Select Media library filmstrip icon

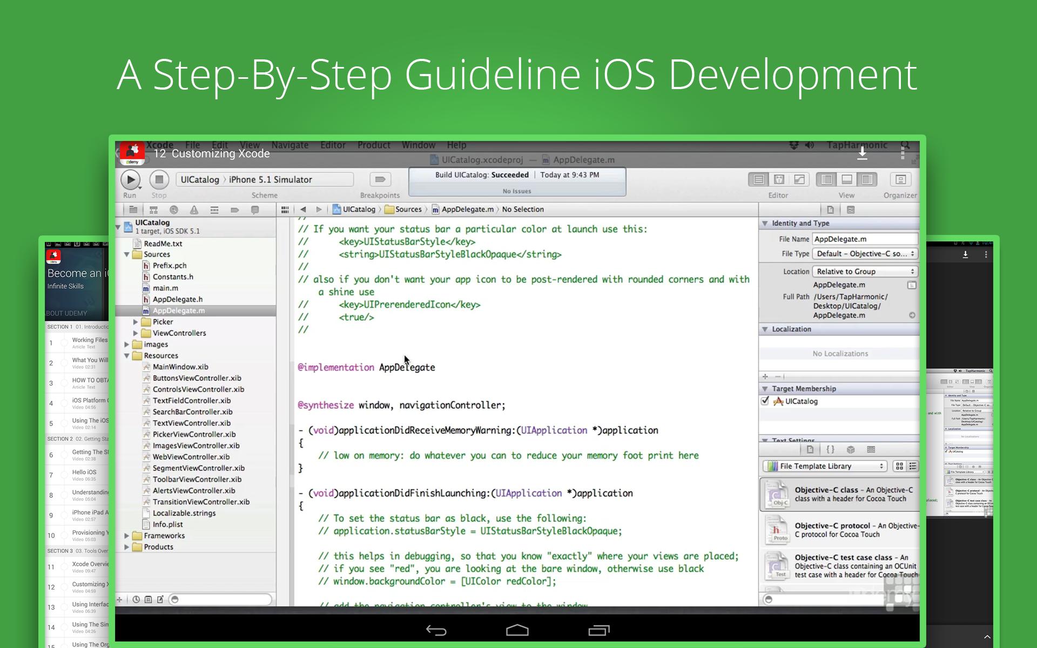(x=871, y=449)
